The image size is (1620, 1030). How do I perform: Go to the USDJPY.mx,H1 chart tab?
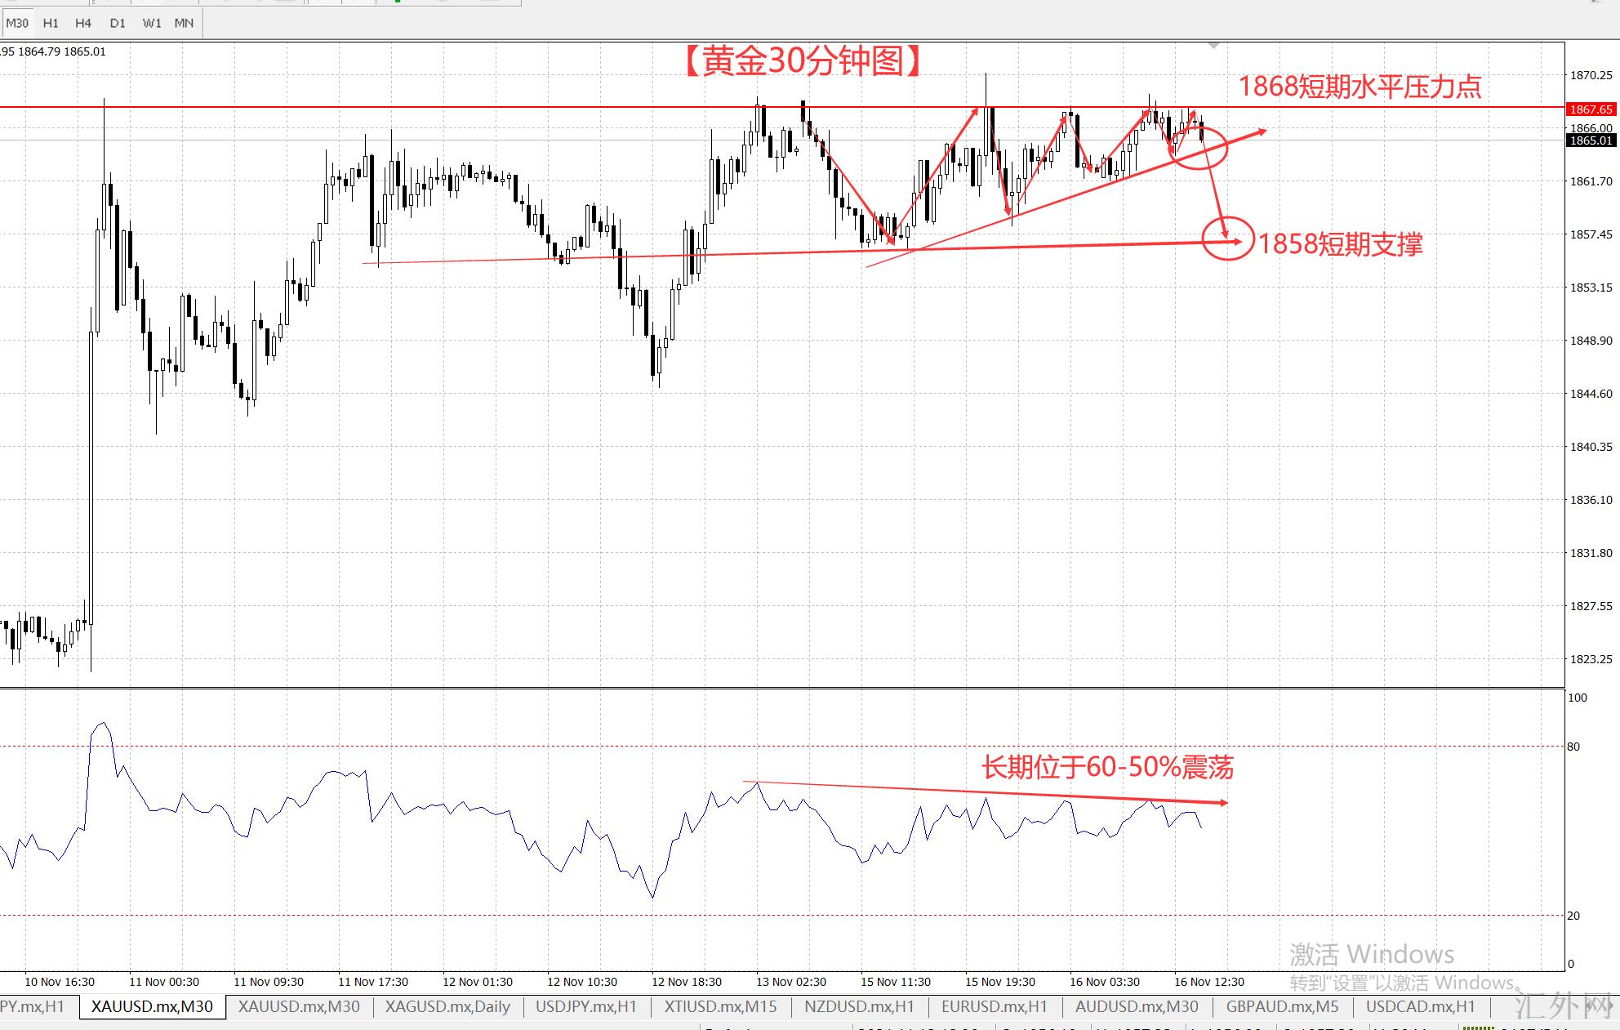[x=585, y=1006]
